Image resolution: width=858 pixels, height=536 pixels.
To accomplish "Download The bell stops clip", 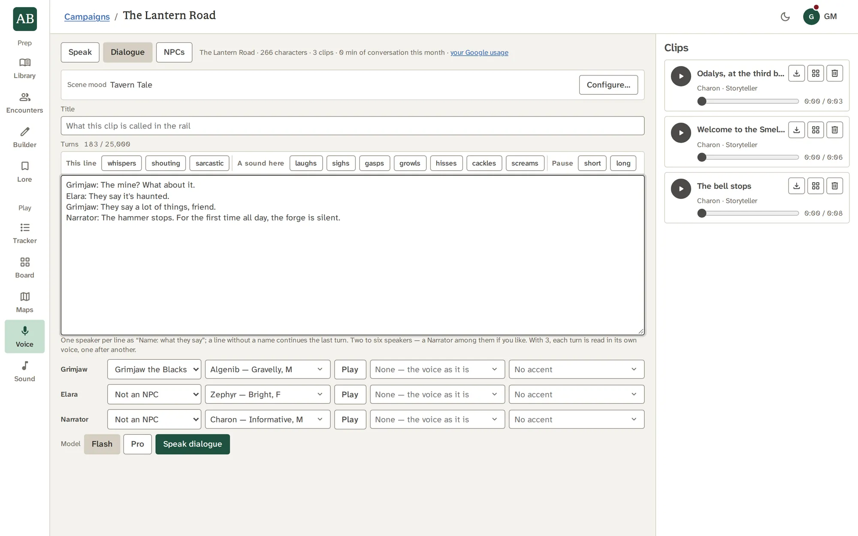I will pyautogui.click(x=797, y=186).
